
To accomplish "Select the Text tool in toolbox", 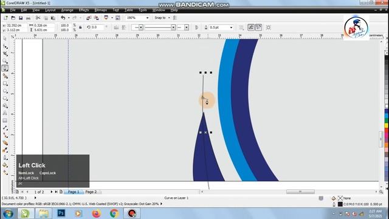I will pos(5,113).
